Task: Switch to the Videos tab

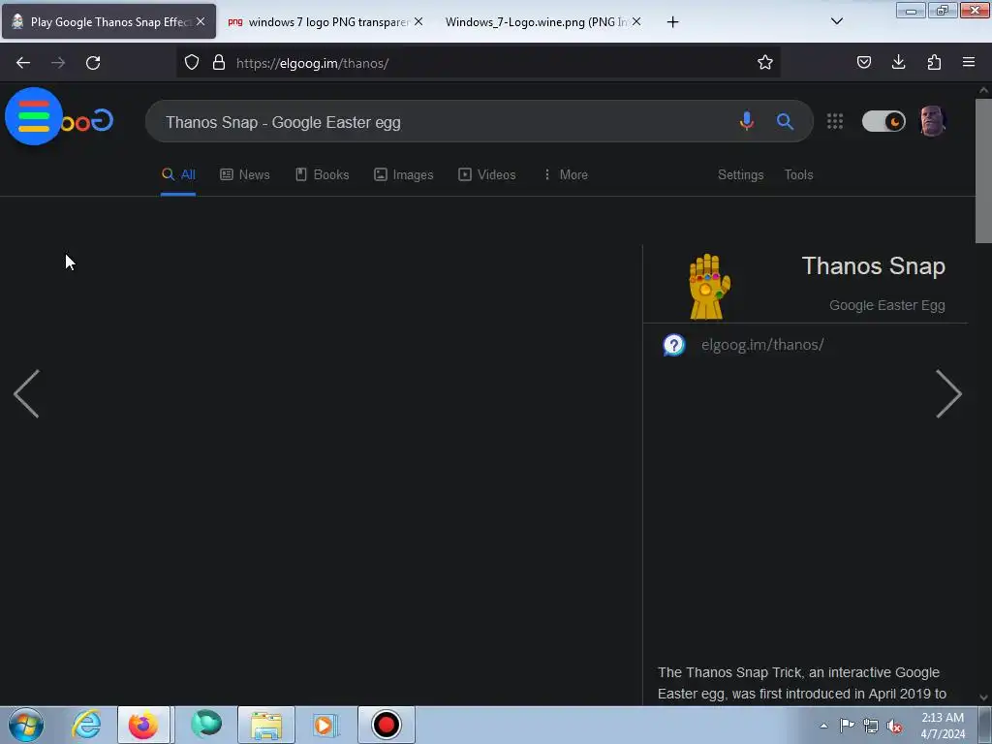Action: [487, 174]
